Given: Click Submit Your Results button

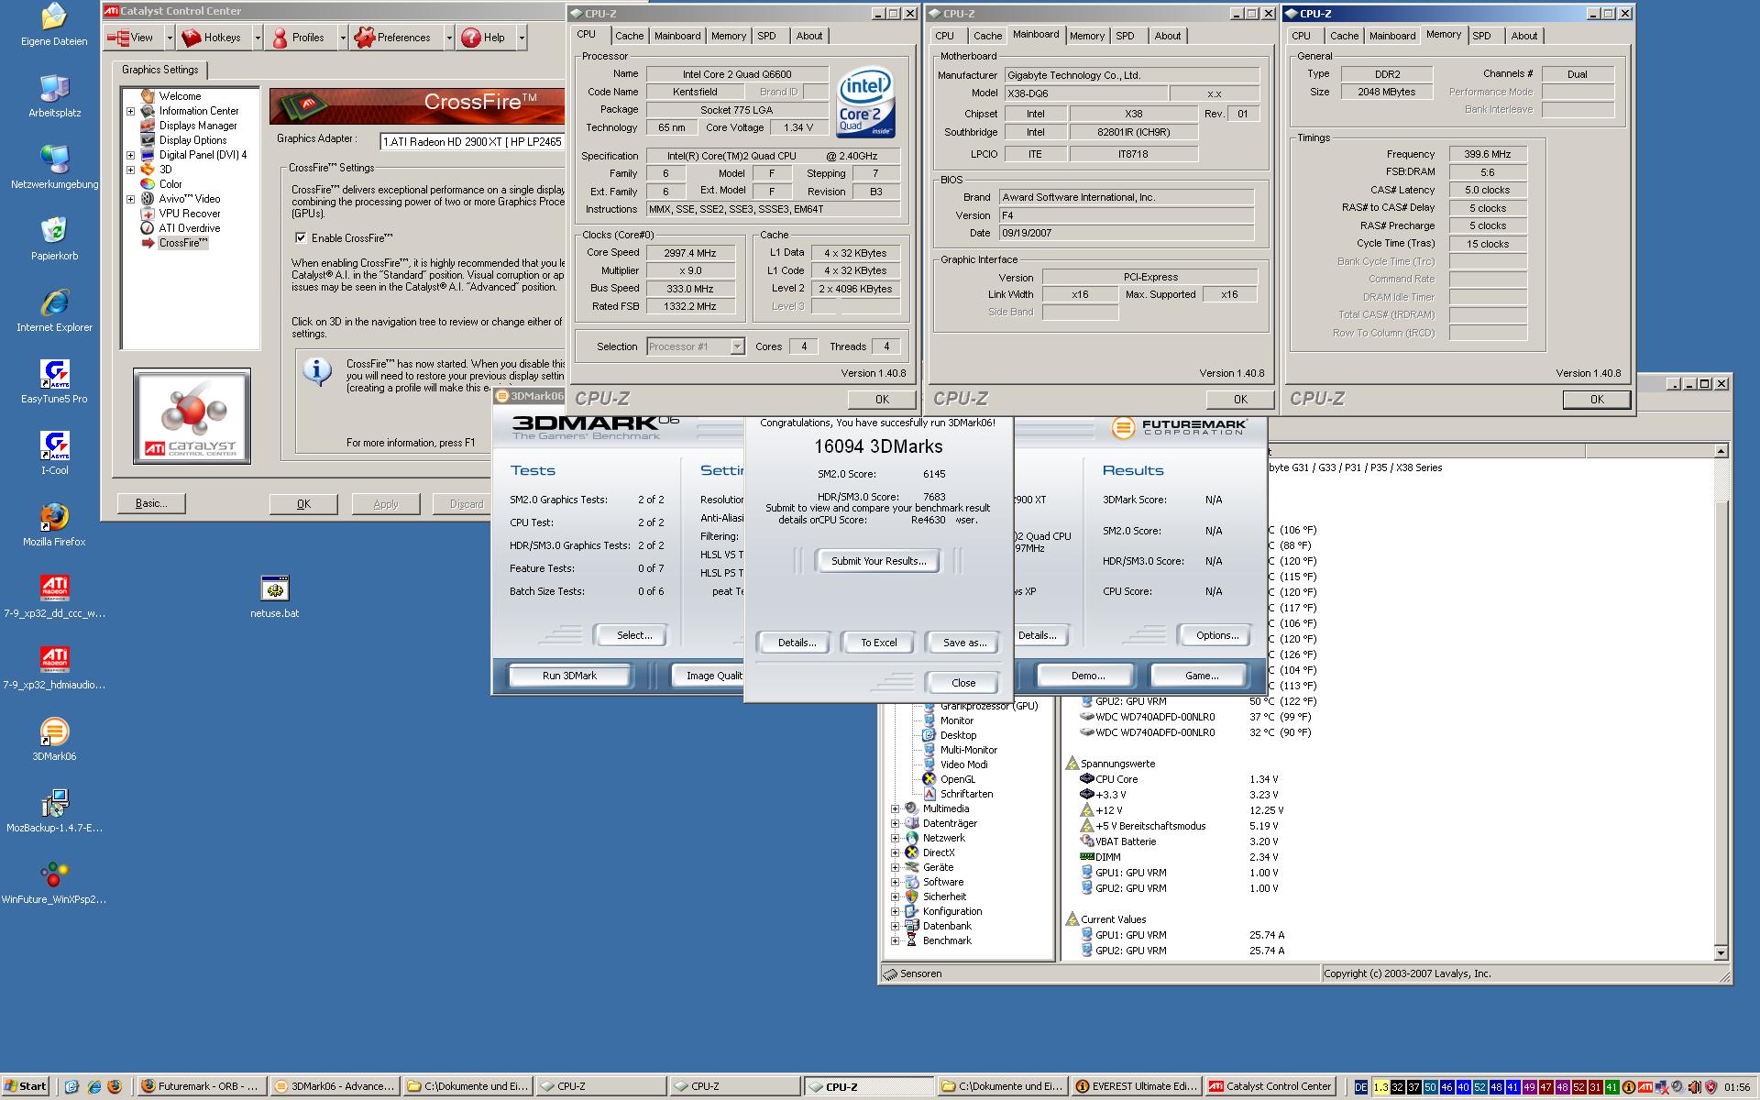Looking at the screenshot, I should 878,561.
